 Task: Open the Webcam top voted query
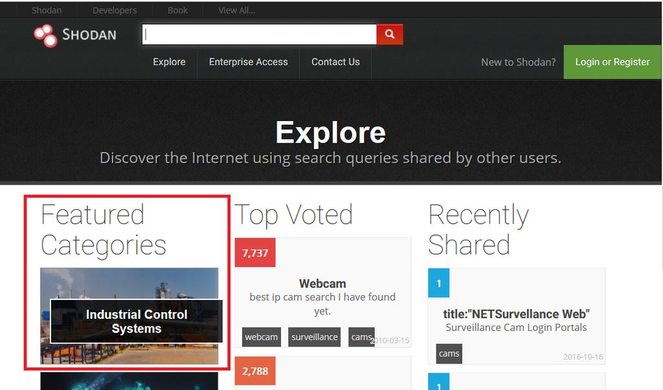pos(322,283)
